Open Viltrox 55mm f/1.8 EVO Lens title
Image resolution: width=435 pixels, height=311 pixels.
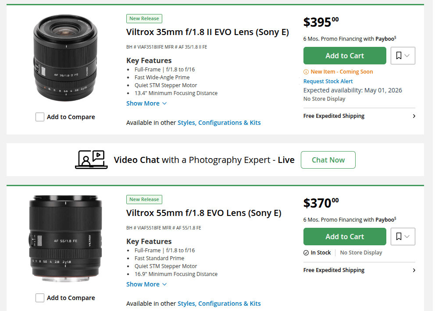[204, 213]
